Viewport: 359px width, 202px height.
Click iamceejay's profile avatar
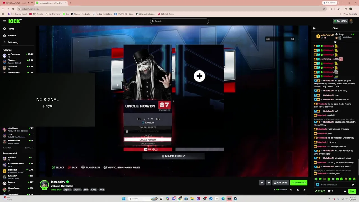[x=44, y=185]
